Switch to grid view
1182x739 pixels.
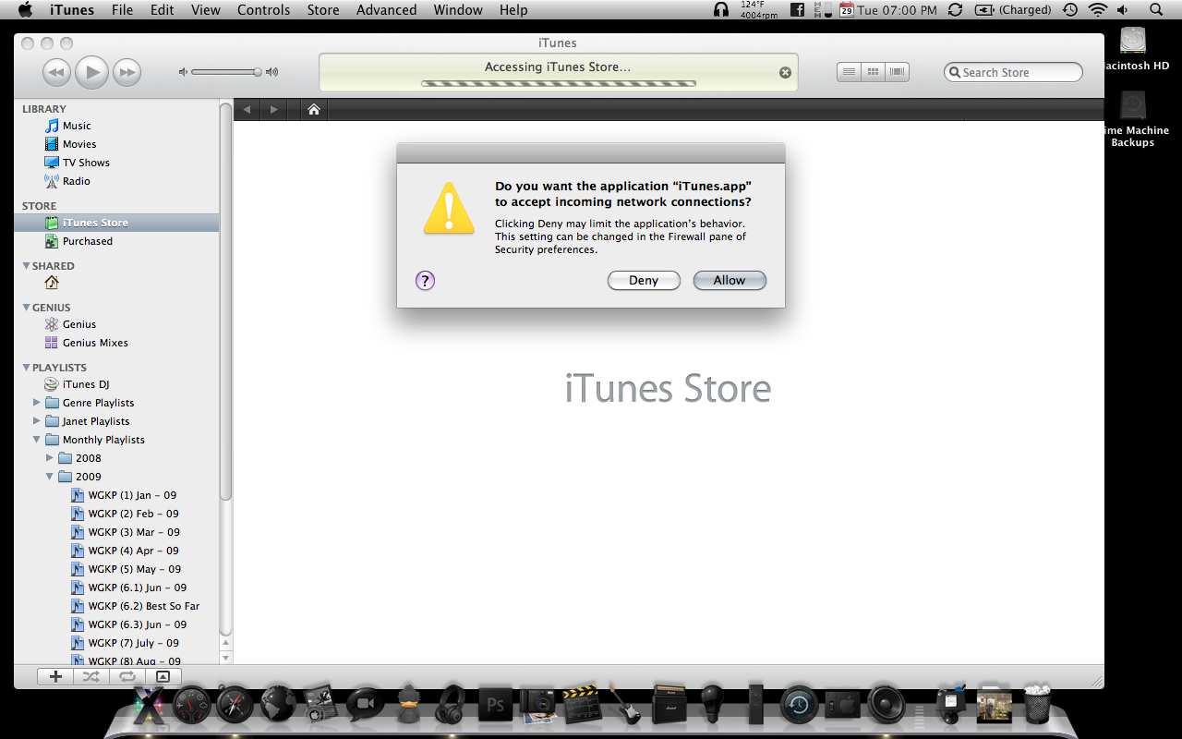tap(873, 72)
